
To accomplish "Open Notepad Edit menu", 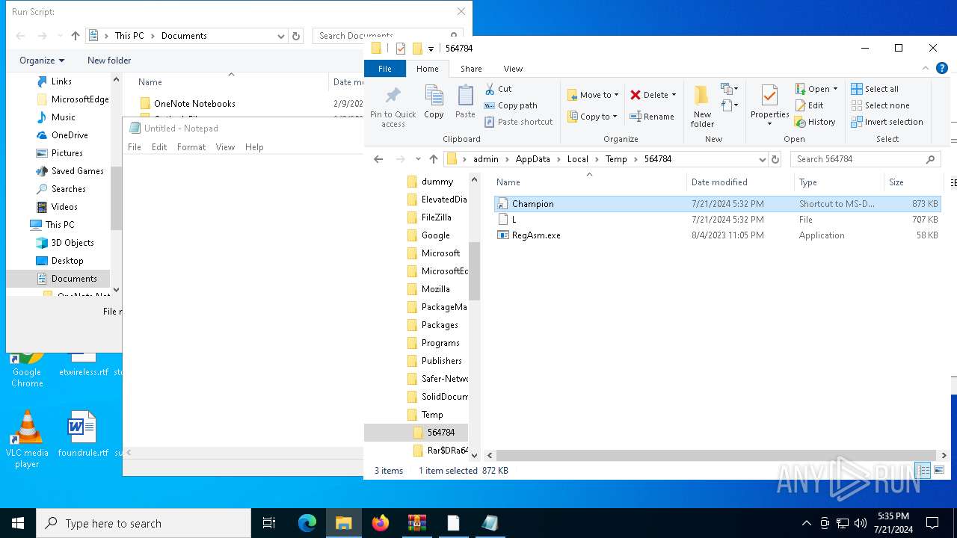I will 159,147.
